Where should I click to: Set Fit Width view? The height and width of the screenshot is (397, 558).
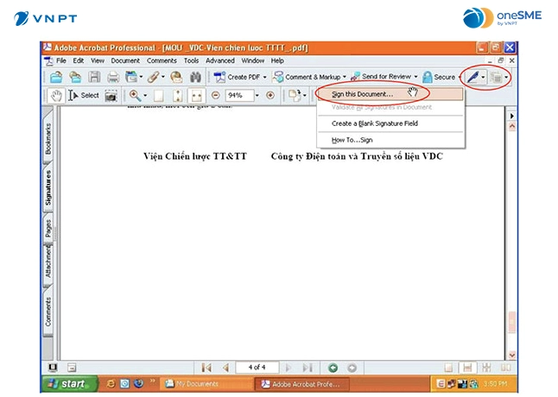pyautogui.click(x=196, y=96)
